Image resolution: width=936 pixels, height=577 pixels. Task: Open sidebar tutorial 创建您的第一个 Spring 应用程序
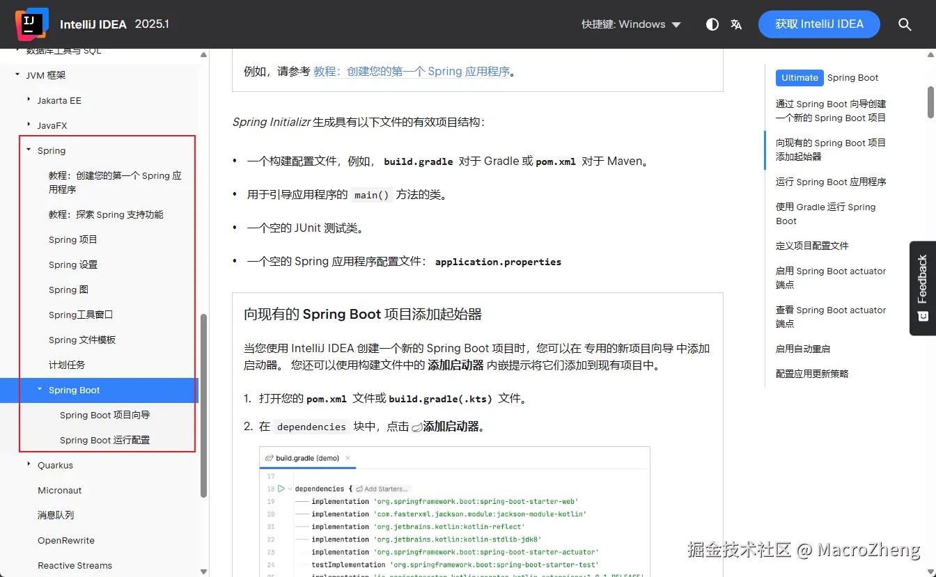coord(115,182)
